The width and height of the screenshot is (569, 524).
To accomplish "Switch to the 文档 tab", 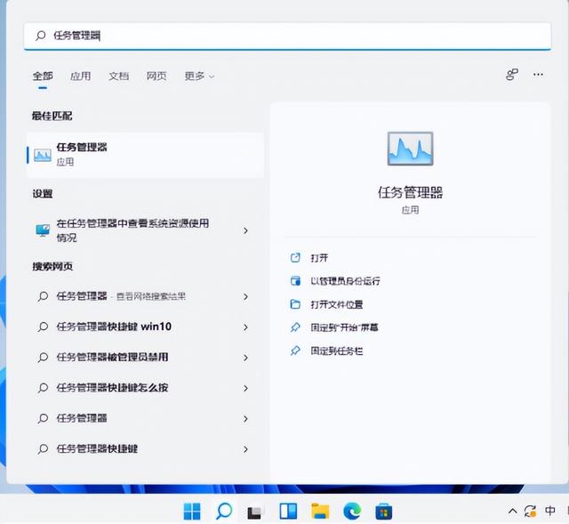I will point(118,76).
